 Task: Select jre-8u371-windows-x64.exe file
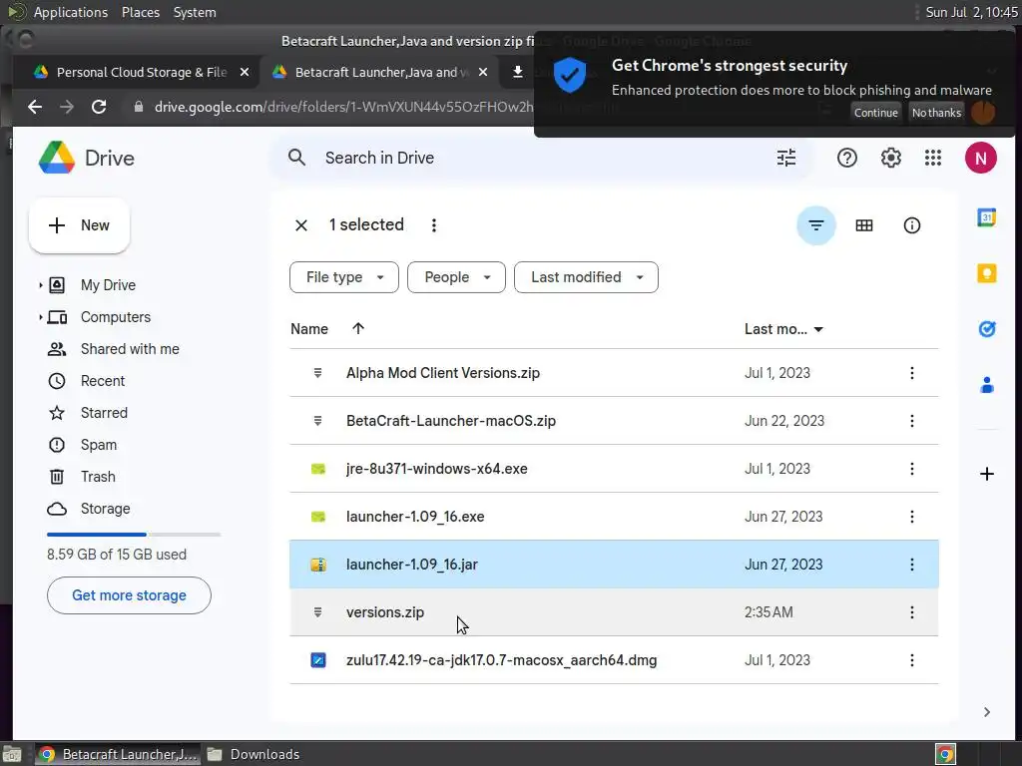click(614, 469)
